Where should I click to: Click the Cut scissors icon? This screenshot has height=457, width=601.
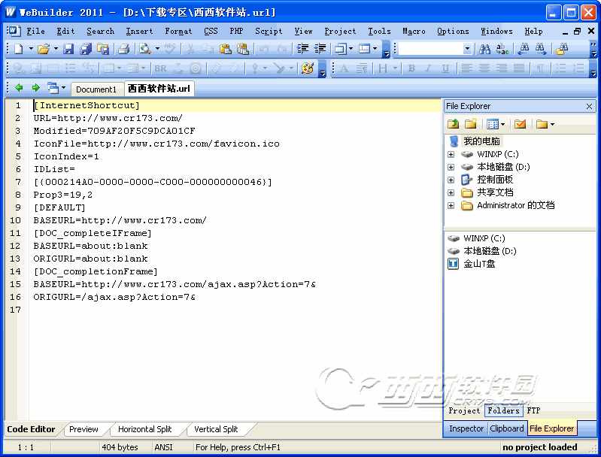[190, 49]
